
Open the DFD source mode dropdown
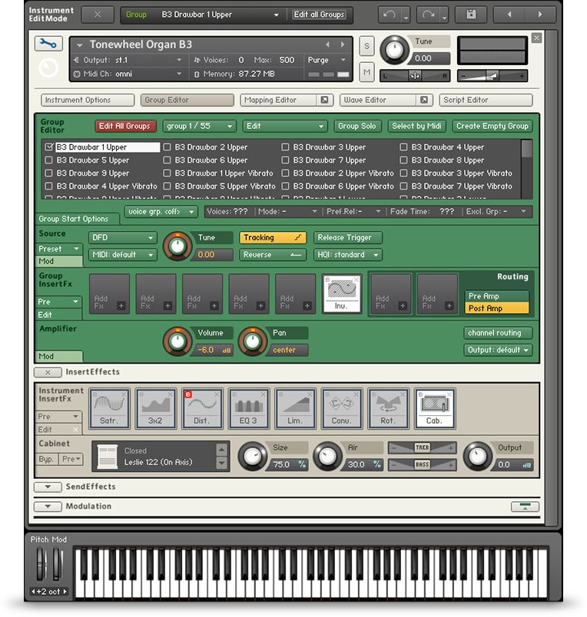pos(122,238)
